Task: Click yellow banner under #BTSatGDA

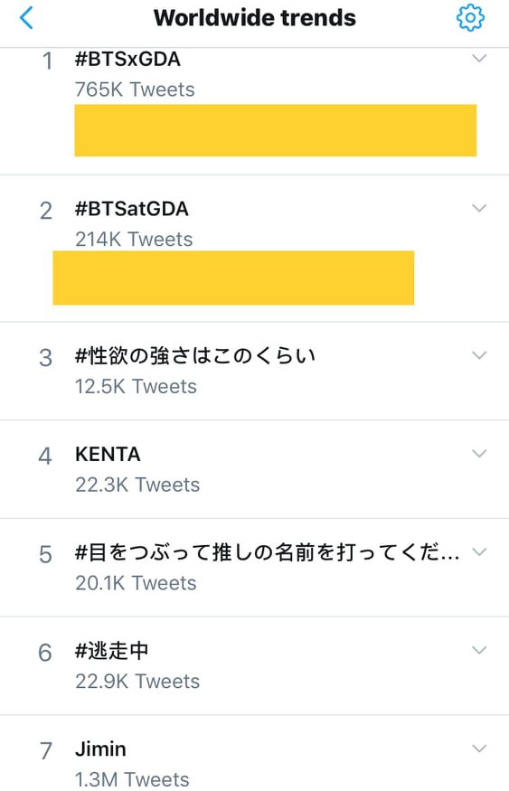Action: (233, 278)
